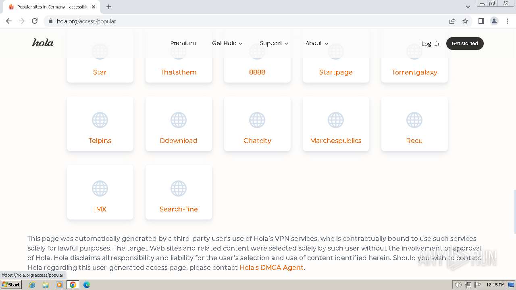The width and height of the screenshot is (516, 290).
Task: Expand the Support dropdown menu
Action: point(274,43)
